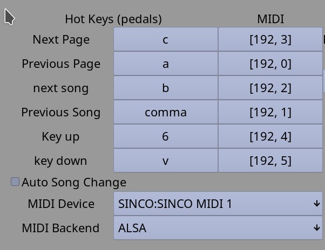The image size is (325, 250).
Task: Click the next song hotkey button 'b'
Action: (x=166, y=88)
